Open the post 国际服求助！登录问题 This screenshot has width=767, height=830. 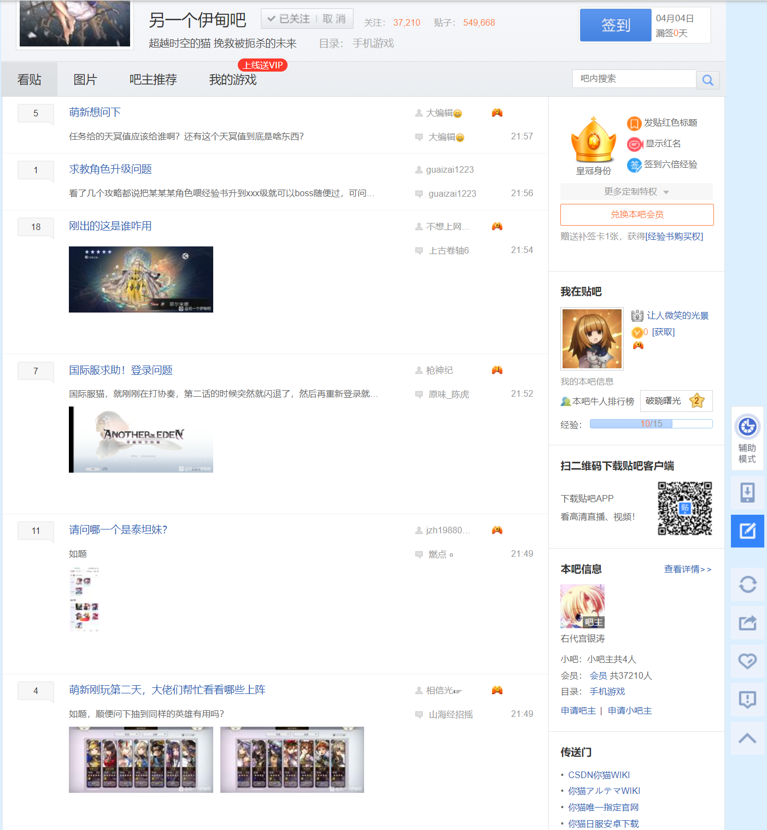tap(121, 370)
